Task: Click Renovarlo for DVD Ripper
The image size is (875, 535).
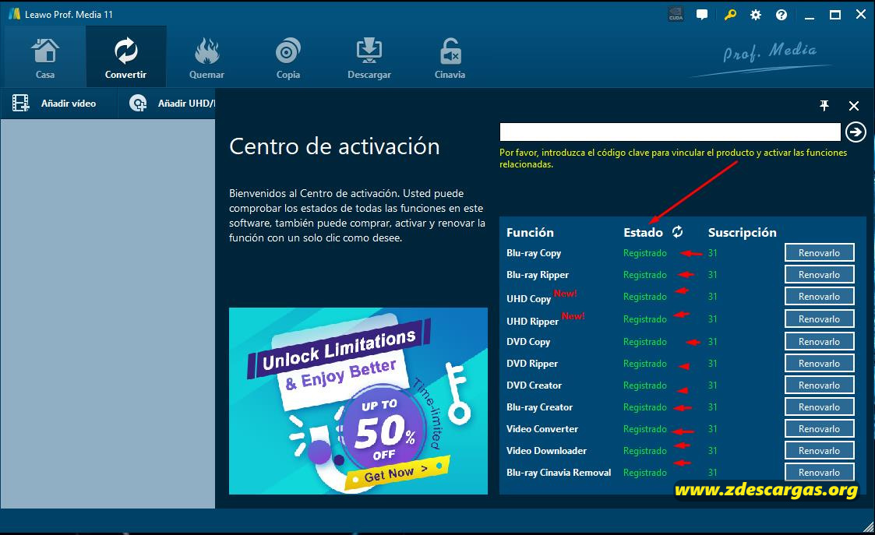Action: pos(819,363)
